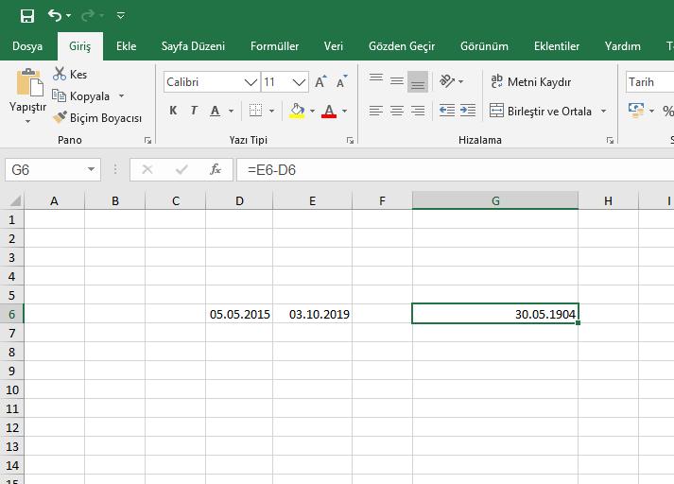Cancel formula entry with X icon
The width and height of the screenshot is (674, 484).
pyautogui.click(x=147, y=170)
